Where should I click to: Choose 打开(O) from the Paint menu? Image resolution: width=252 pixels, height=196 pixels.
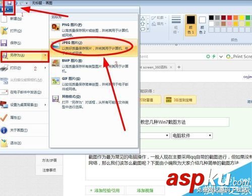pyautogui.click(x=24, y=31)
